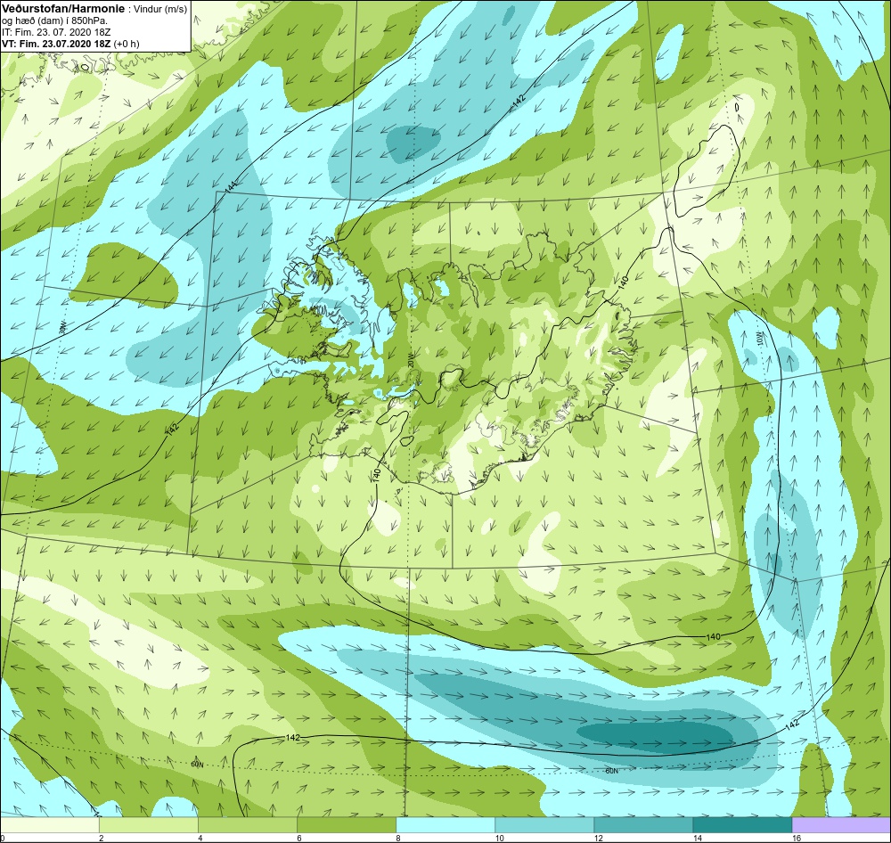Click the light green 2–4 m/s legend swatch
The width and height of the screenshot is (891, 843).
click(x=149, y=824)
